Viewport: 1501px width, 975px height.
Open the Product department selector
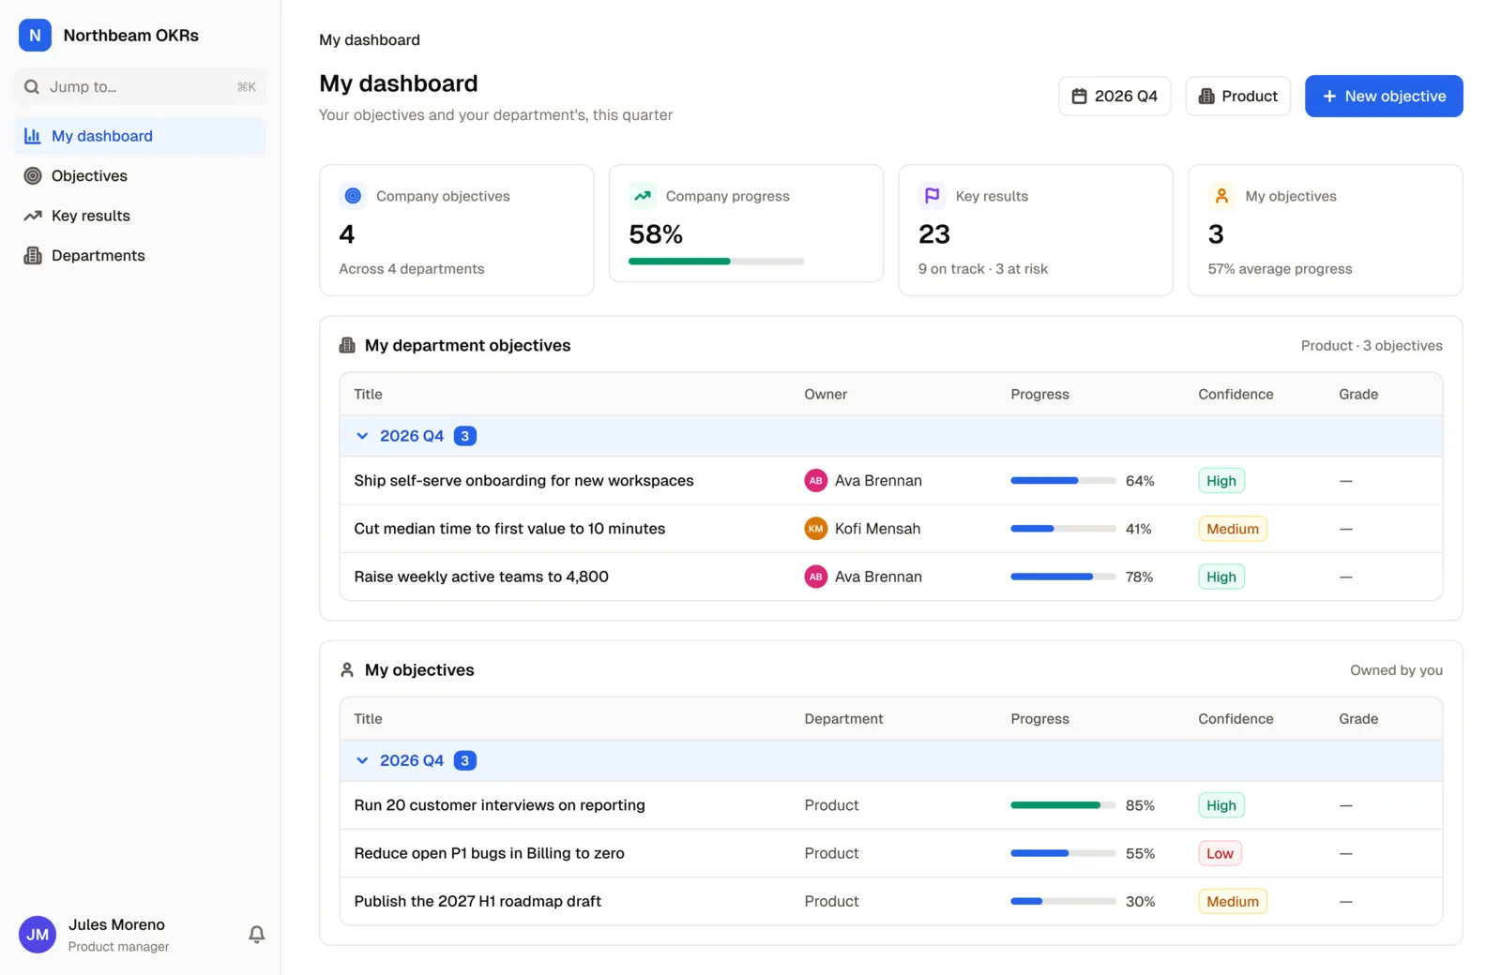point(1238,97)
